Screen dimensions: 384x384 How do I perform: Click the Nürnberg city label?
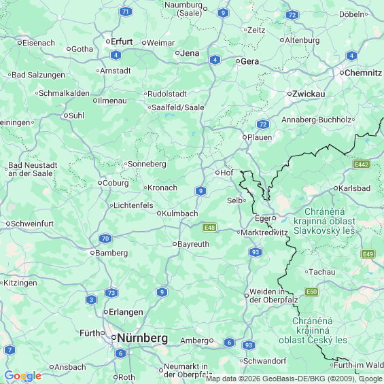143,338
